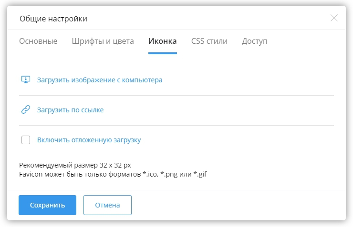The image size is (353, 227).
Task: Enable the отложенную загрузку checkbox
Action: click(x=26, y=140)
